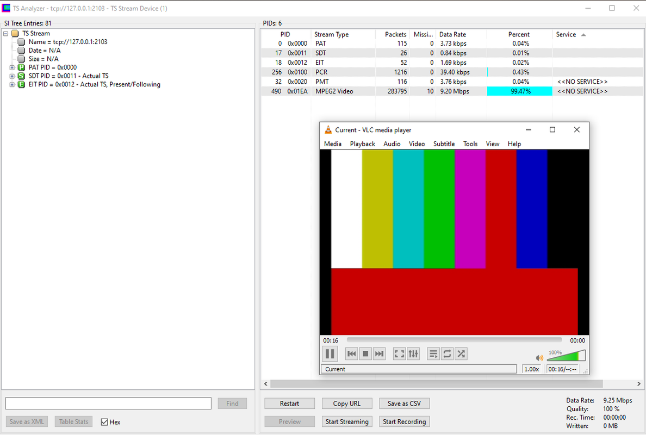The height and width of the screenshot is (435, 646).
Task: Click the Copy URL button
Action: tap(347, 403)
